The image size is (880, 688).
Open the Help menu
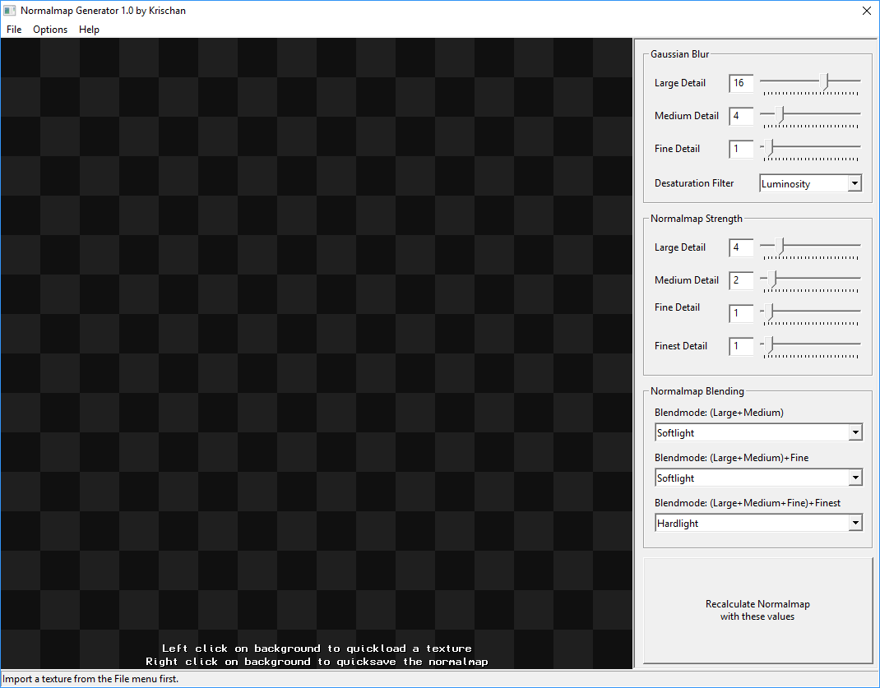pyautogui.click(x=89, y=29)
